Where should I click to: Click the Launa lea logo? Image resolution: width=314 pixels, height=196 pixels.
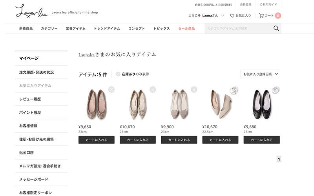click(31, 11)
